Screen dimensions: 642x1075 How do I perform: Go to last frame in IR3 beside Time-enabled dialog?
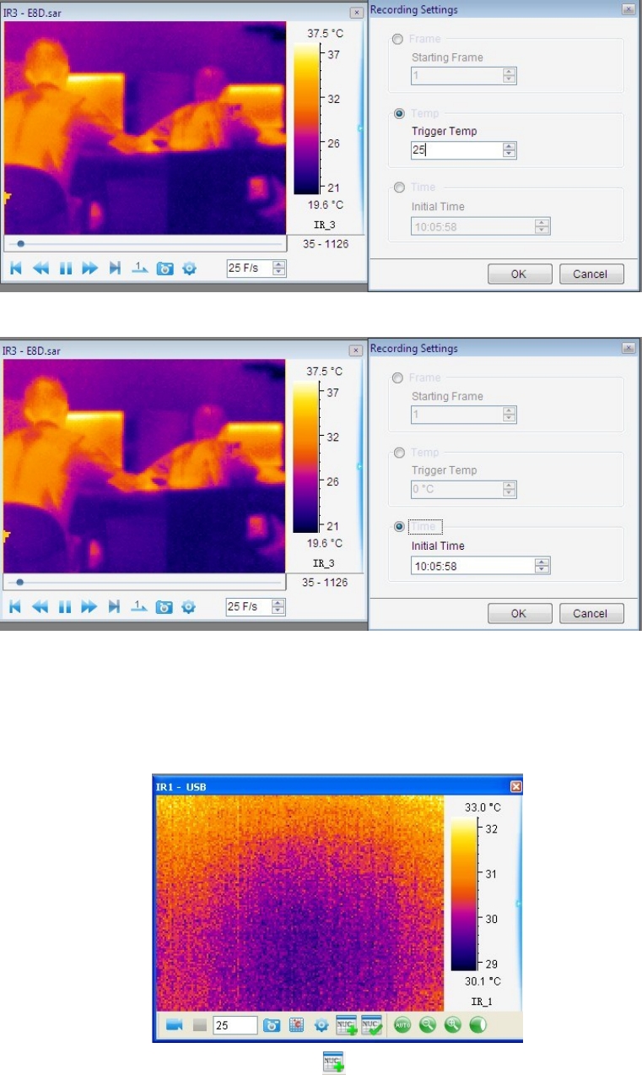pos(115,606)
